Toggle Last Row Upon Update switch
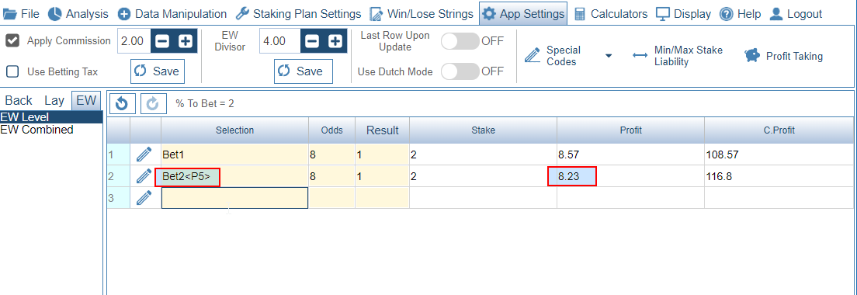 click(460, 41)
